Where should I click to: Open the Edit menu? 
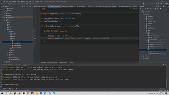click(x=7, y=1)
